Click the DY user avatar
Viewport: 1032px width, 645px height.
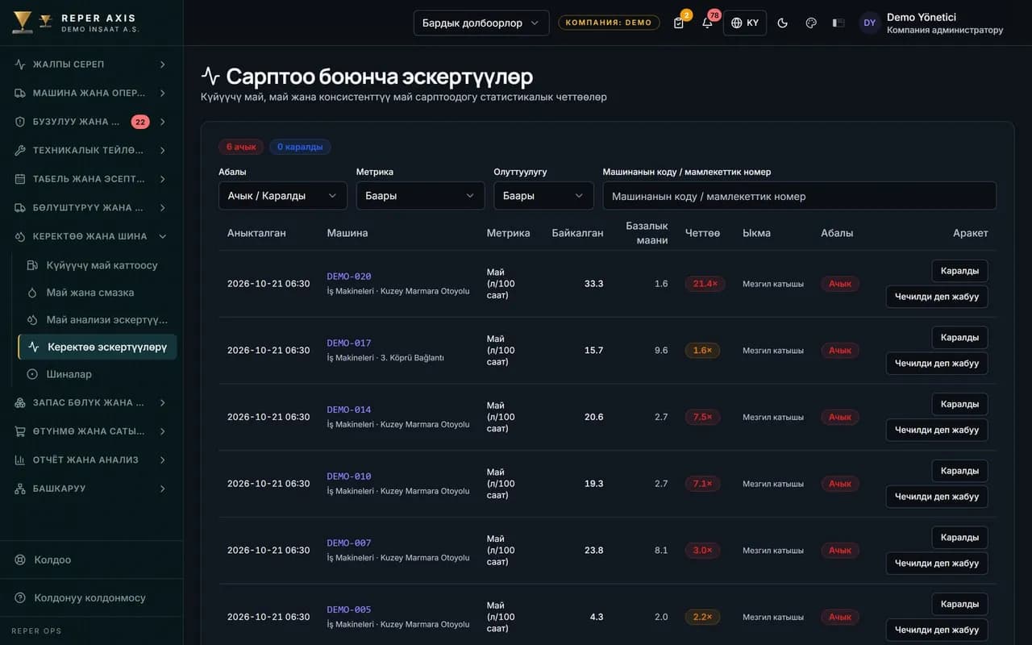tap(869, 23)
